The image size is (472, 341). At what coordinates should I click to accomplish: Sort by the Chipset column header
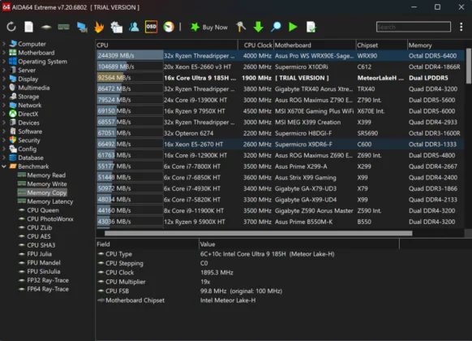[x=381, y=45]
